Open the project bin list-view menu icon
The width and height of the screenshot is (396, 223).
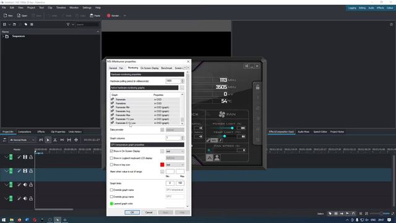pyautogui.click(x=32, y=25)
